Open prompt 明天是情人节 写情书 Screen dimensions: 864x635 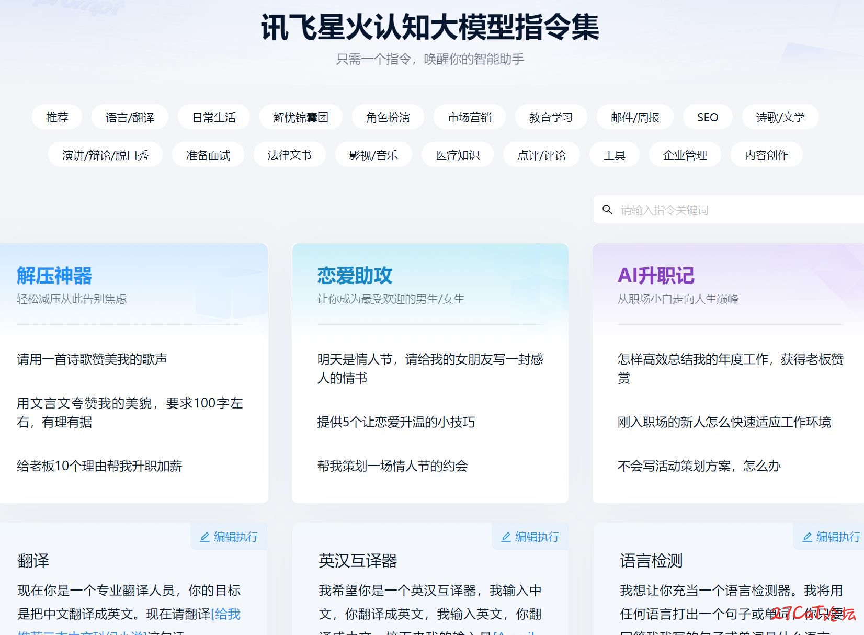(430, 369)
